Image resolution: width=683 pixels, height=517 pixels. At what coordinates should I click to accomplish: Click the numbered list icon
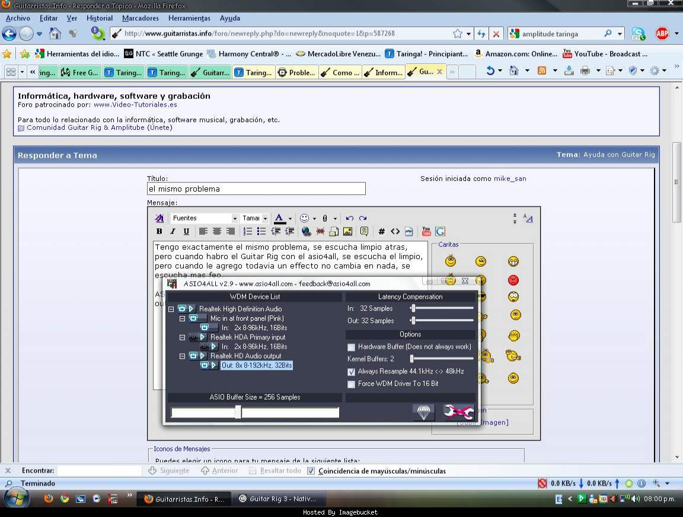(x=248, y=232)
